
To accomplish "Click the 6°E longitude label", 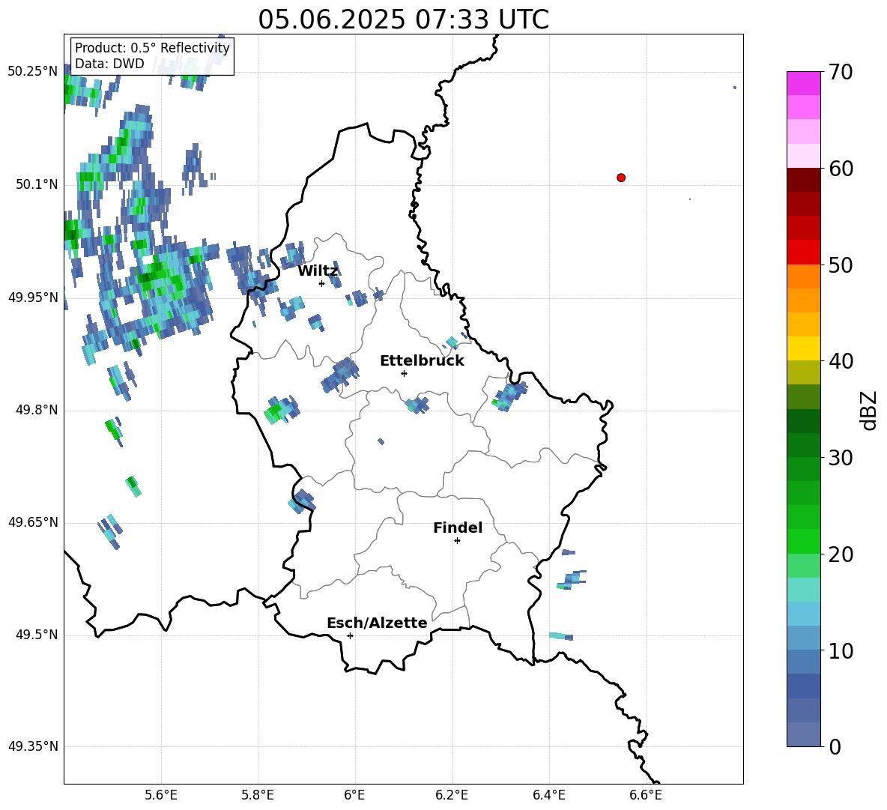I will click(354, 795).
